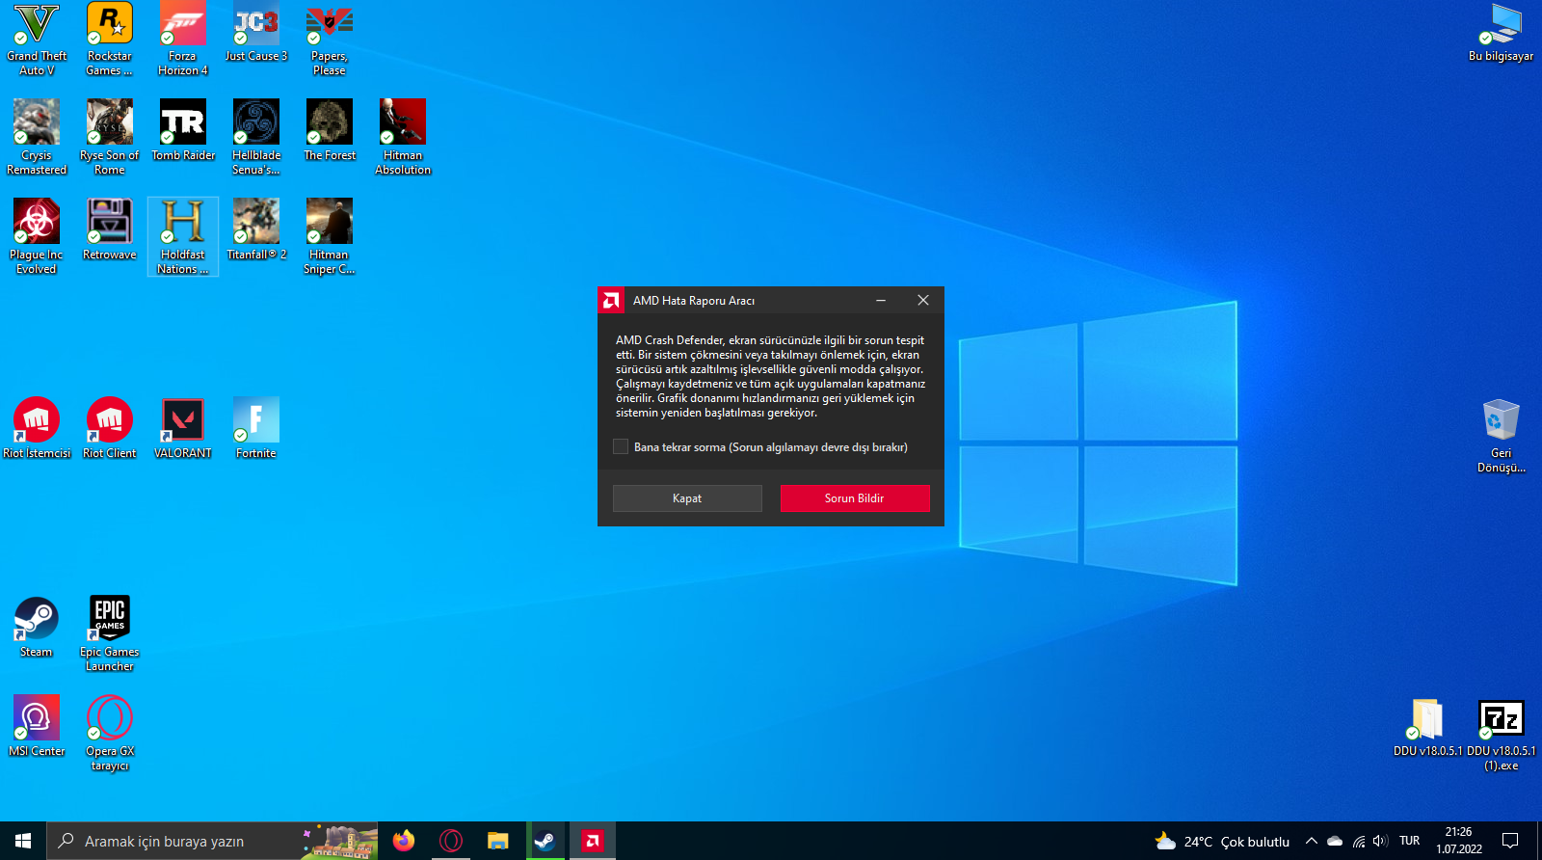
Task: Select the Riot İstemcisi shortcut
Action: point(37,428)
